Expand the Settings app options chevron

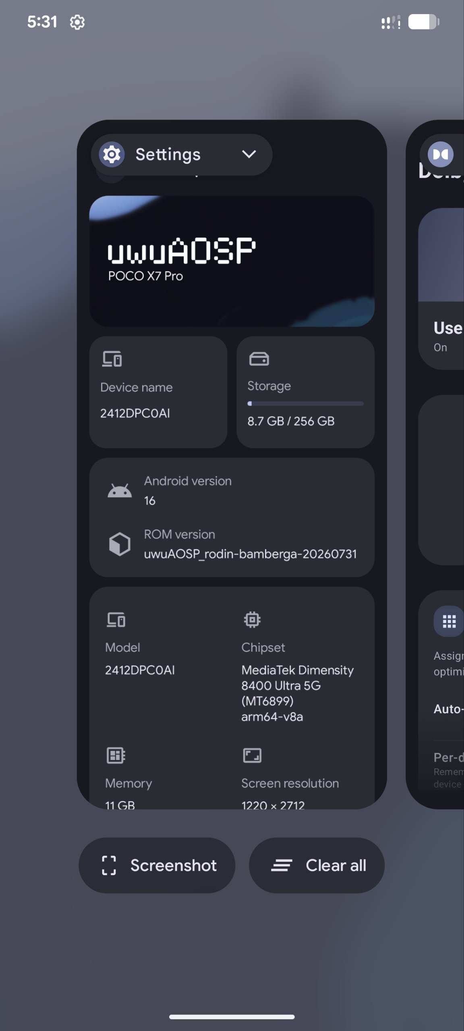(249, 154)
